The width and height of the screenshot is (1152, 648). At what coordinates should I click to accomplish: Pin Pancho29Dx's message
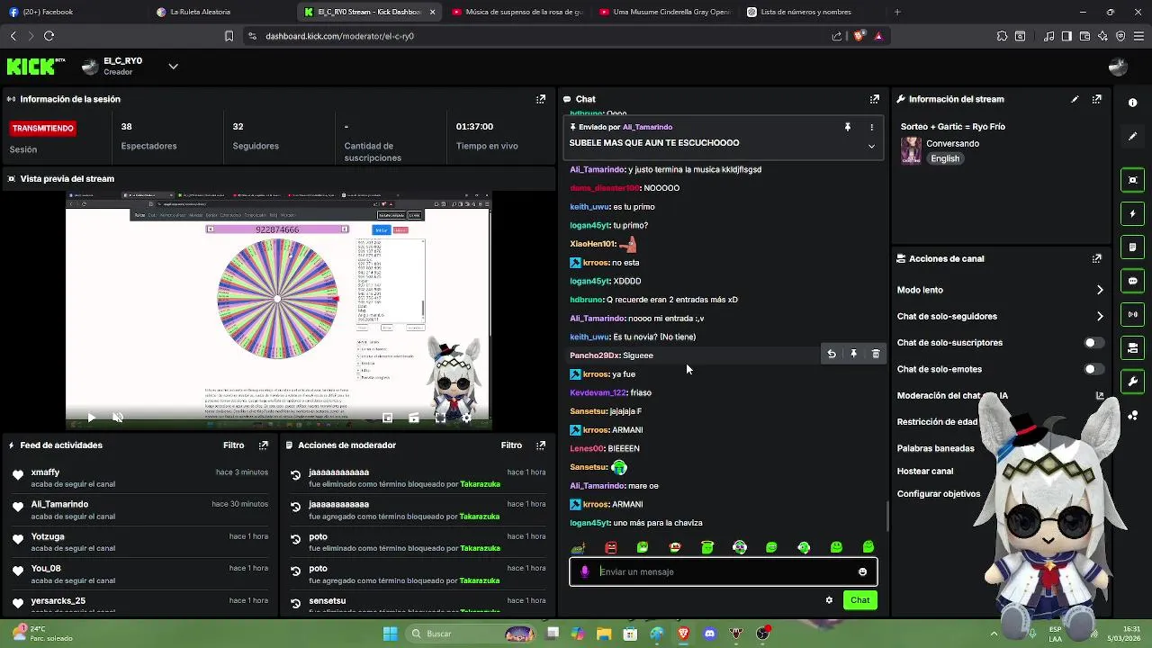[854, 355]
